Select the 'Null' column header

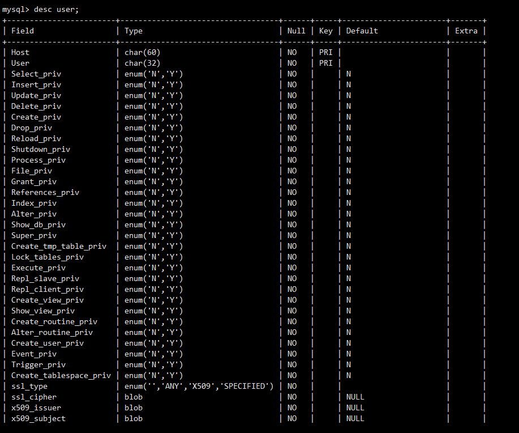click(296, 31)
